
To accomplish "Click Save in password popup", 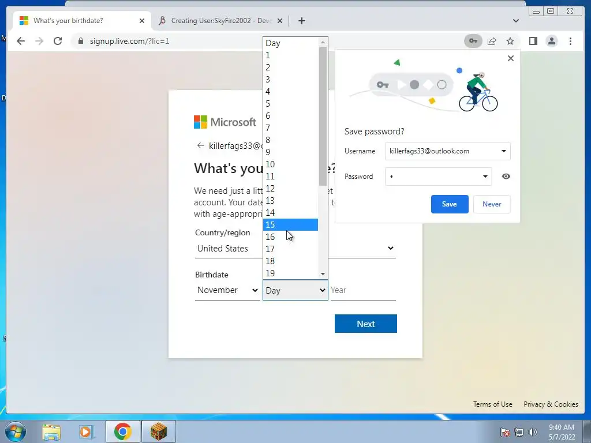I will click(x=450, y=204).
